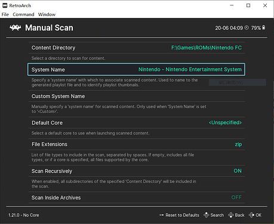Screen dimensions: 274x224
Task: Open System Name selection list
Action: 136,69
